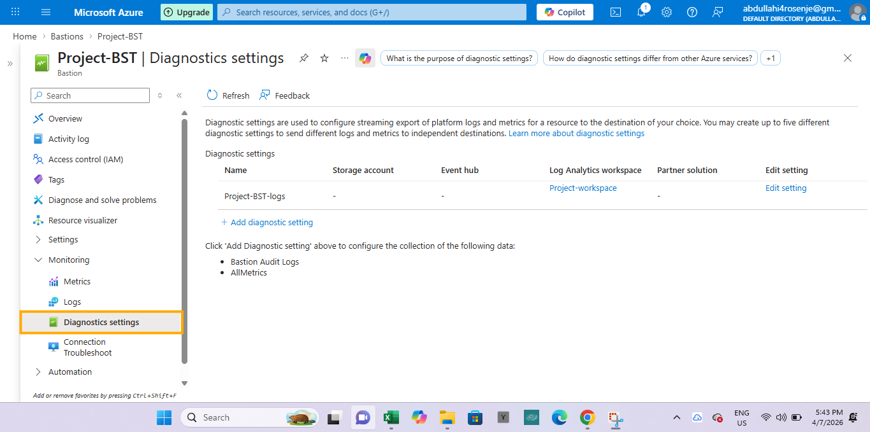Image resolution: width=870 pixels, height=432 pixels.
Task: Open File Explorer from the taskbar
Action: point(447,417)
